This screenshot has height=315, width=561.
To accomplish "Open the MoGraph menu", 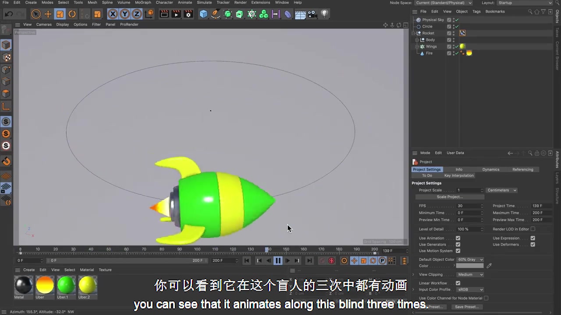I will (x=143, y=3).
